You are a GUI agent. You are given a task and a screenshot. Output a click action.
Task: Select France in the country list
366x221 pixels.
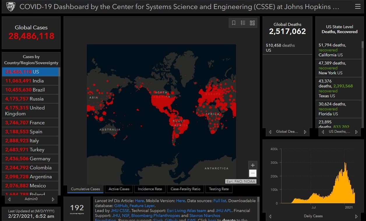[30, 123]
